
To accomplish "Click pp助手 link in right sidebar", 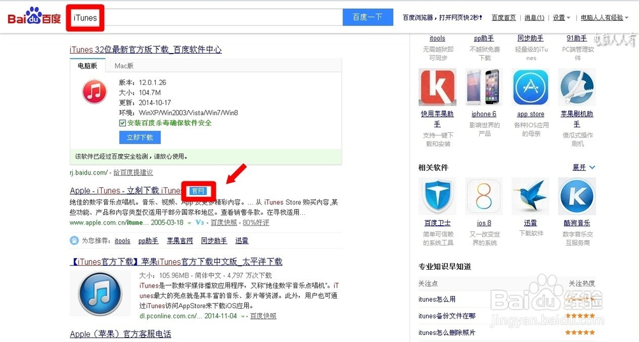I will click(x=484, y=38).
